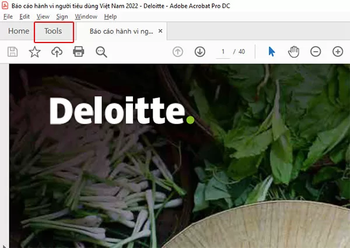Upload the file to cloud storage
Viewport: 350px width, 248px height.
(x=57, y=52)
